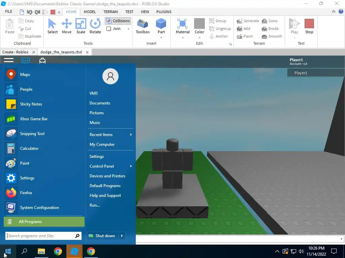Activate the Move tool
Image resolution: width=345 pixels, height=258 pixels.
(x=66, y=26)
